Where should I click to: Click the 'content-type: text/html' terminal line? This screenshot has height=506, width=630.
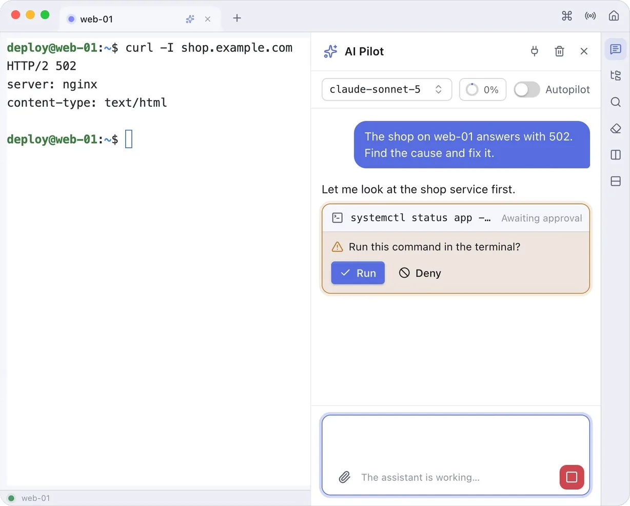tap(87, 103)
